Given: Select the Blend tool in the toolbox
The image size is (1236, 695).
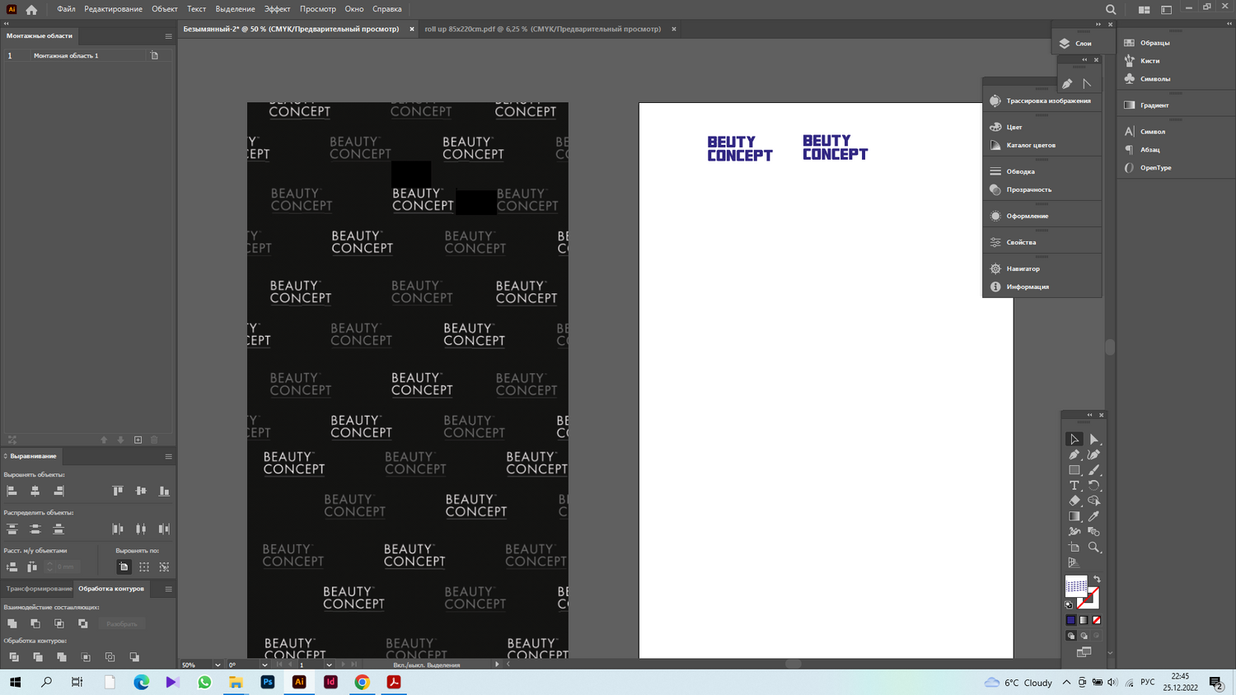Looking at the screenshot, I should [x=1094, y=532].
